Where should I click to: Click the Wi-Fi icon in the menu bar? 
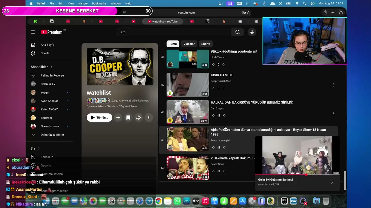[297, 3]
